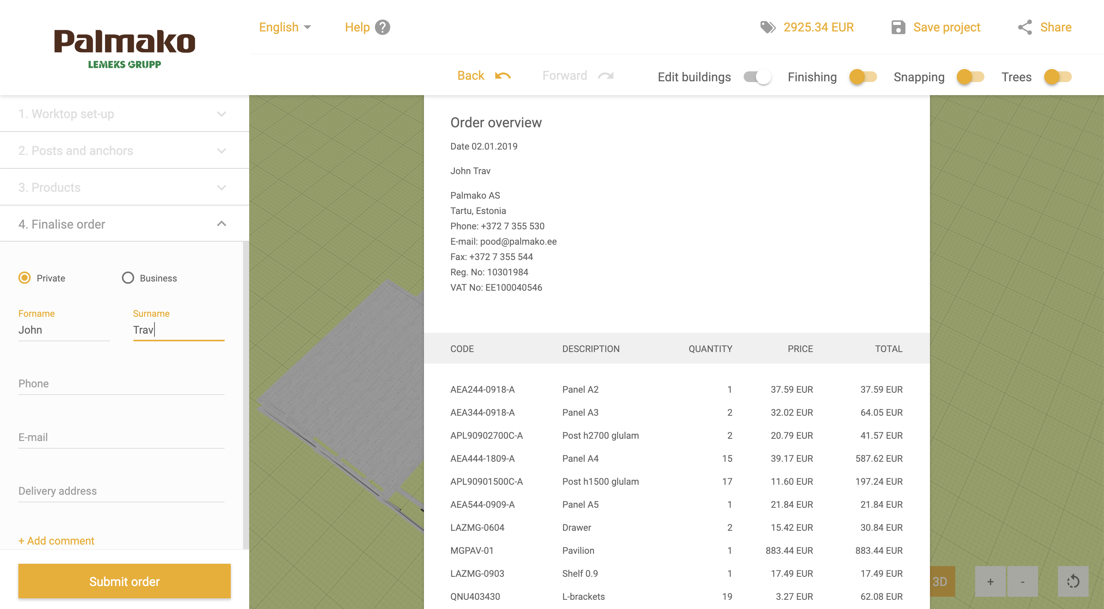
Task: Open Posts and anchors step
Action: click(x=124, y=151)
